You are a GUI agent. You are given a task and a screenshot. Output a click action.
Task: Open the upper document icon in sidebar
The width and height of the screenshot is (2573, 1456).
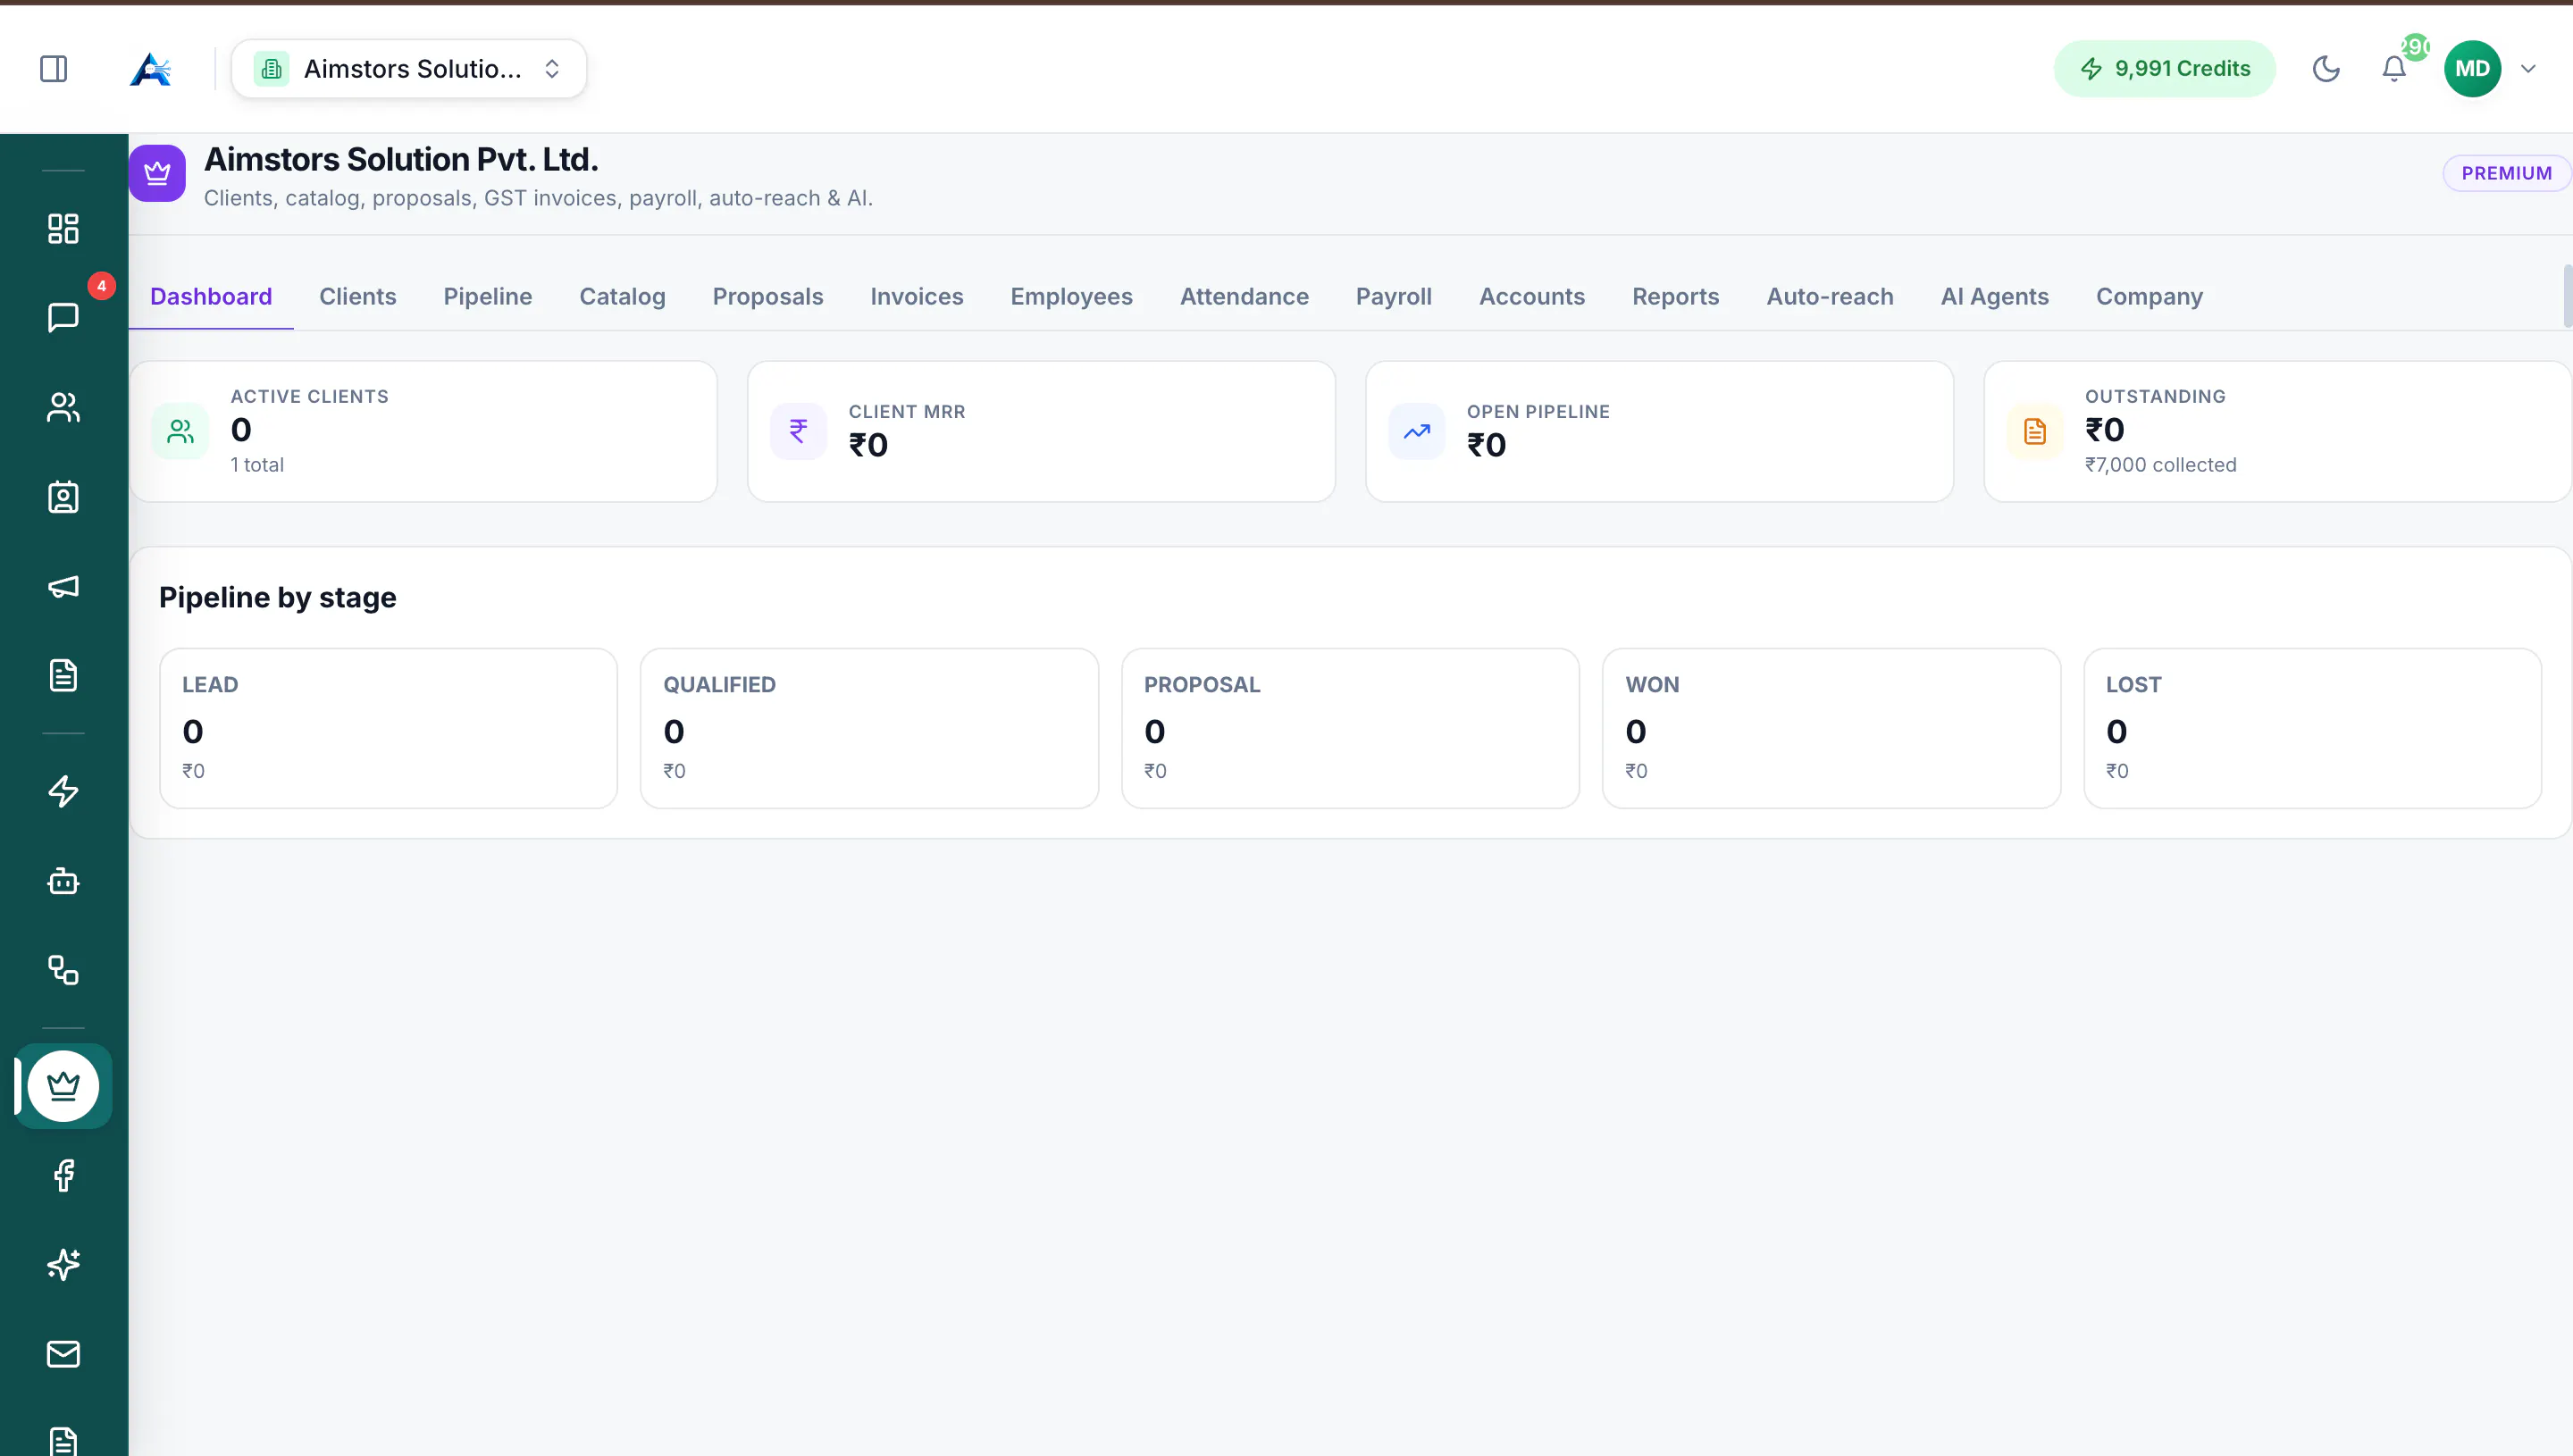coord(63,675)
